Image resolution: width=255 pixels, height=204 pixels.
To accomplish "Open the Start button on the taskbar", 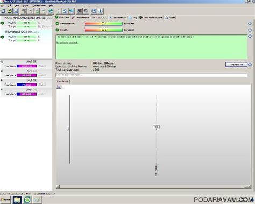I will (5, 200).
